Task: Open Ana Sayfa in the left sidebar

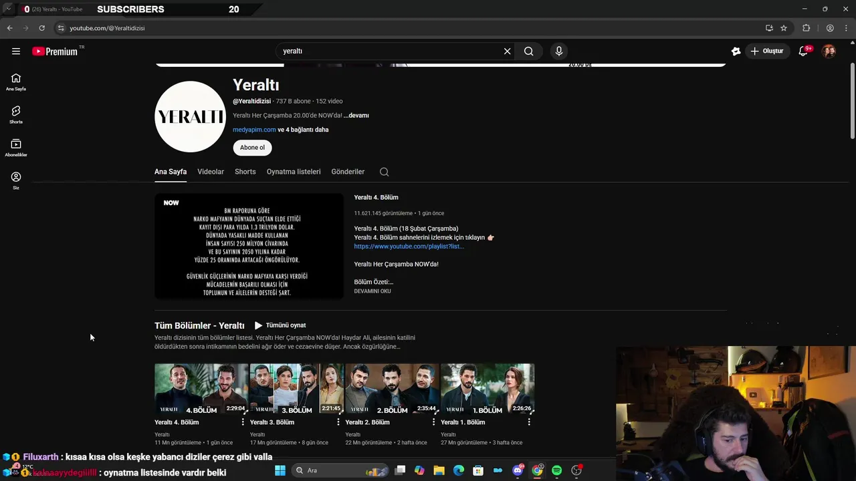Action: point(16,82)
